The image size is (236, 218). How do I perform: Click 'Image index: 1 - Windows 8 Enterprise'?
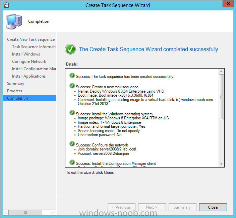(x=109, y=122)
